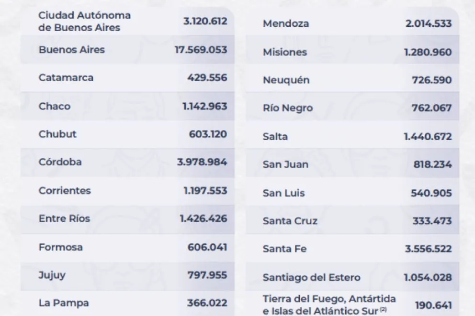Click the Río Negro province name
475x316 pixels.
[288, 108]
